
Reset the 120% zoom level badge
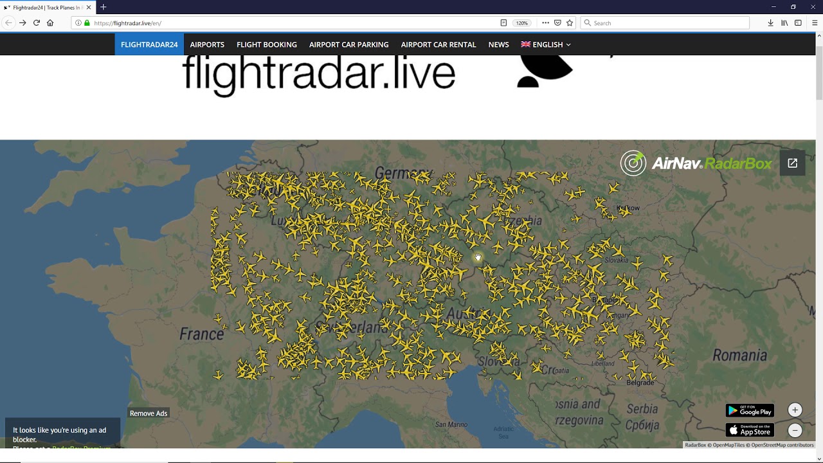click(521, 23)
